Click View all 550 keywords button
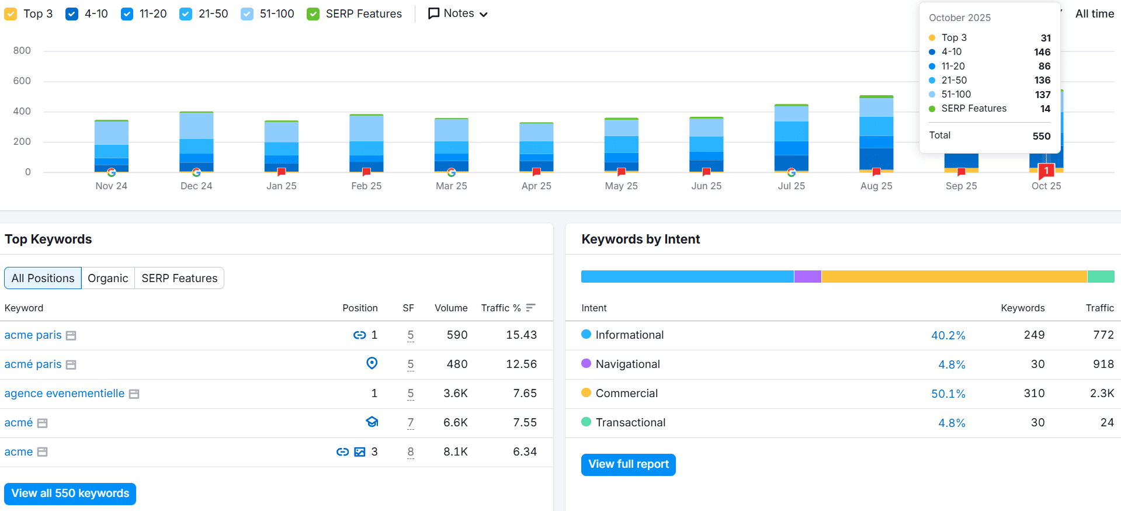 click(70, 493)
